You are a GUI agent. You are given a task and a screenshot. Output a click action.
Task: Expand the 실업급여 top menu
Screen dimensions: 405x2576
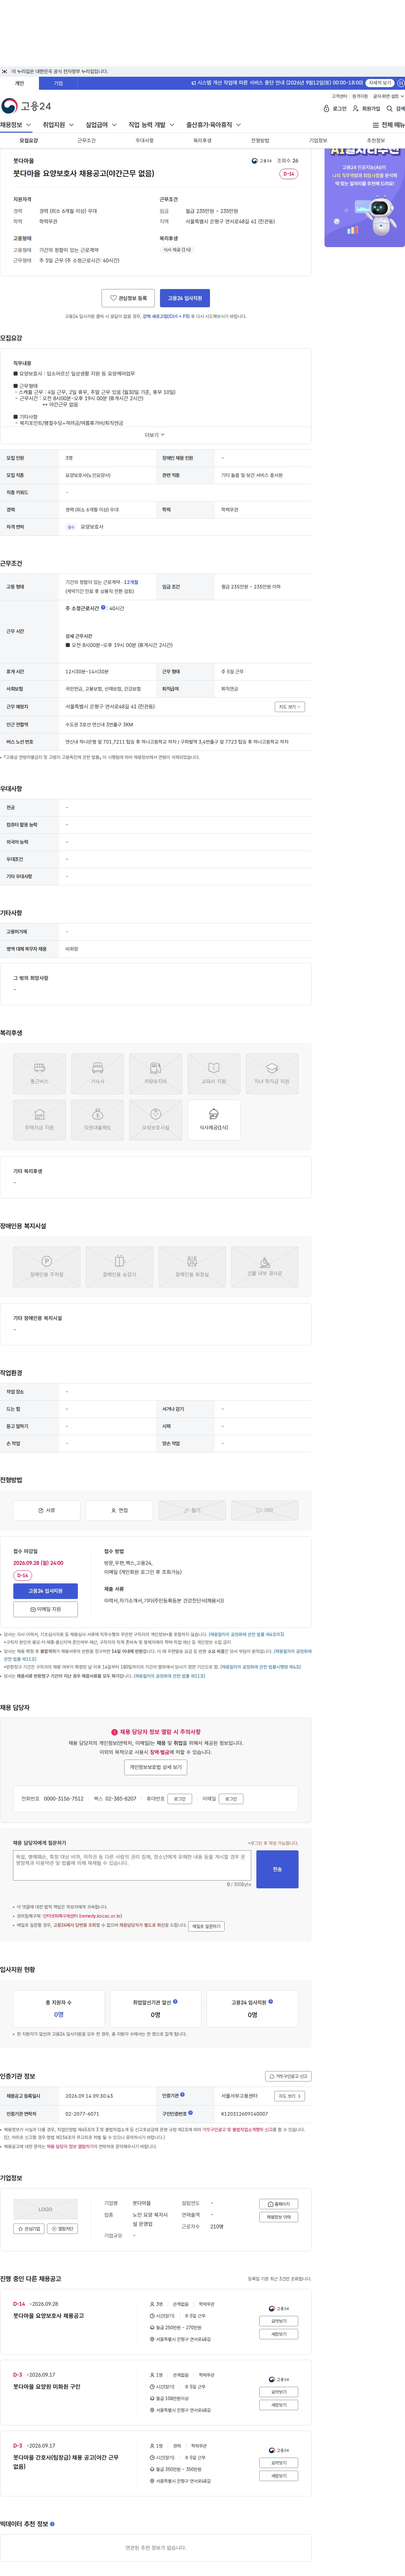(101, 125)
